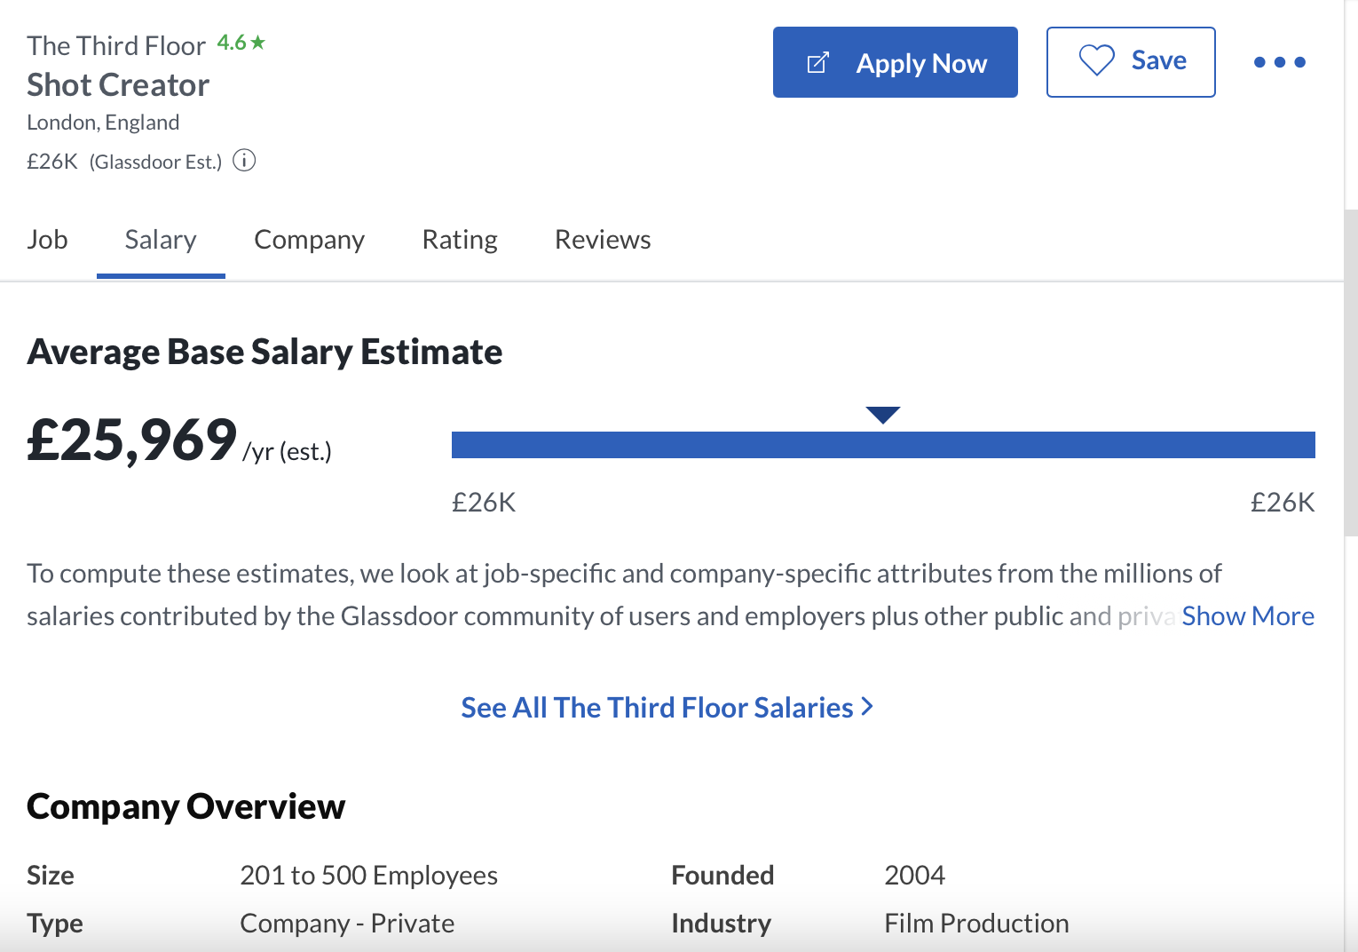Click the page vertical scrollbar

tap(1351, 373)
